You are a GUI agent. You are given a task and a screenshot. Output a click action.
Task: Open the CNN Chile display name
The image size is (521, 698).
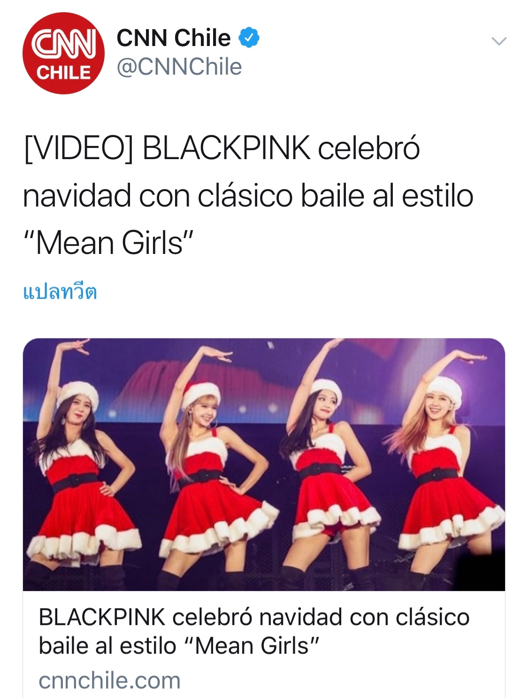174,38
